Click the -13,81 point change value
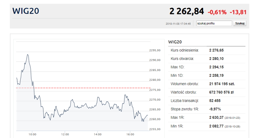 238,12
